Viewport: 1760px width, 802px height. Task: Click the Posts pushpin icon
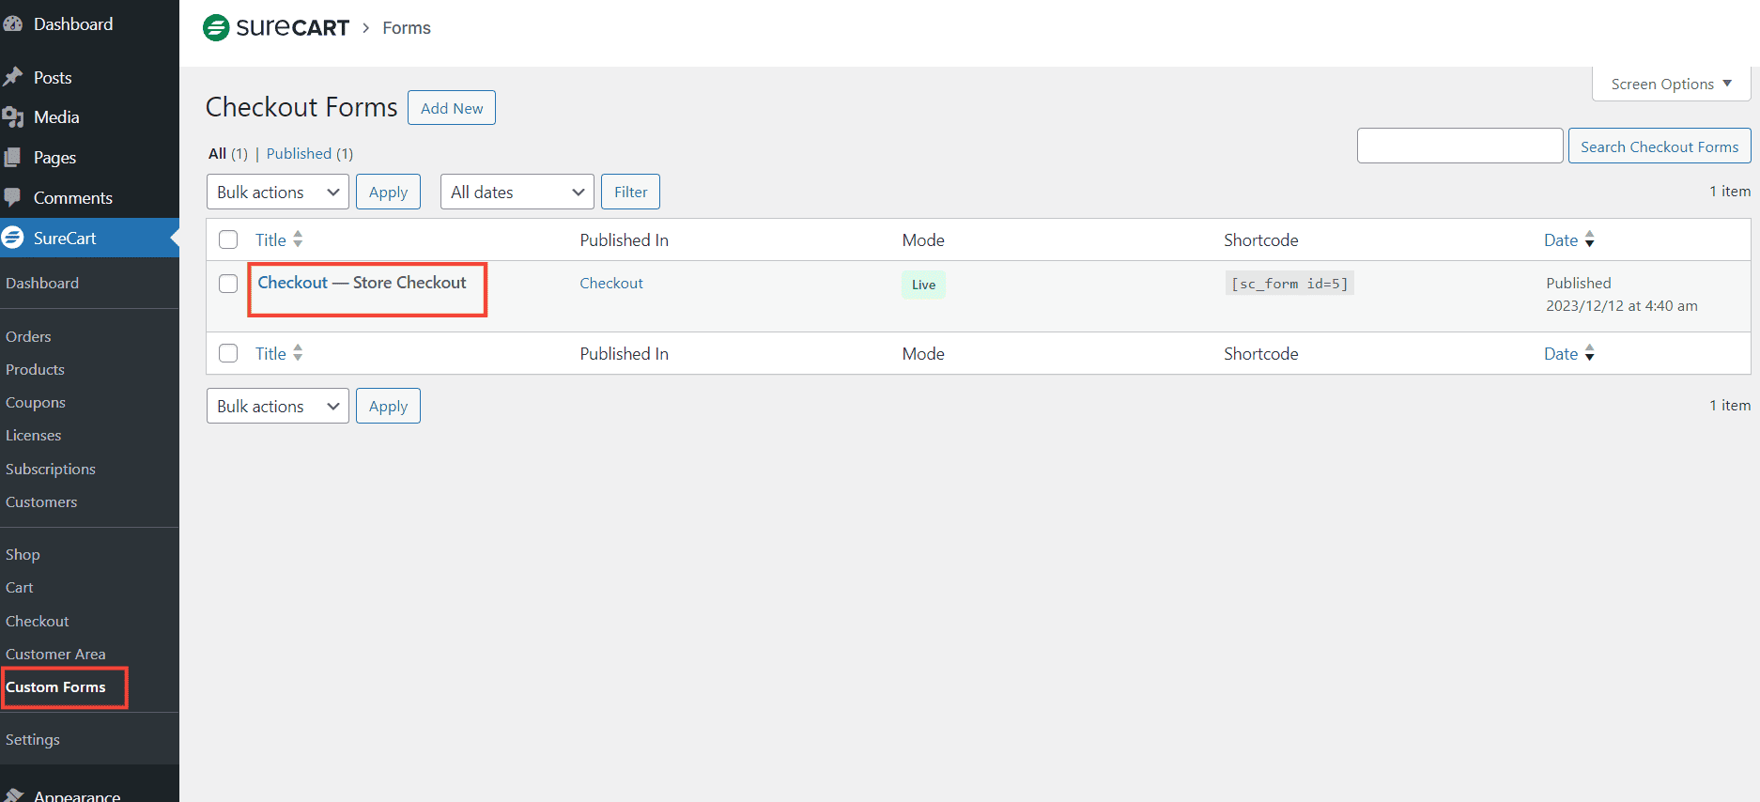tap(13, 77)
